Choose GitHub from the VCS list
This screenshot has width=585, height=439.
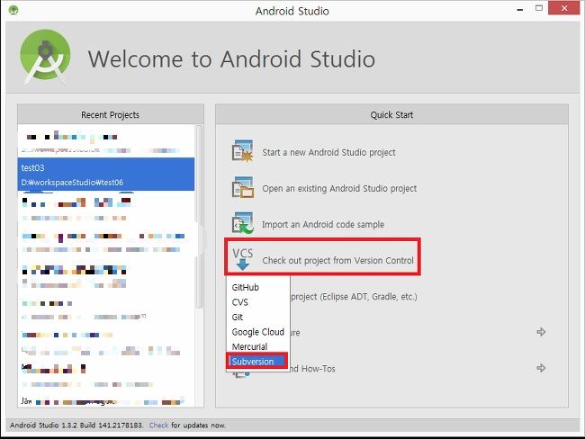tap(245, 287)
